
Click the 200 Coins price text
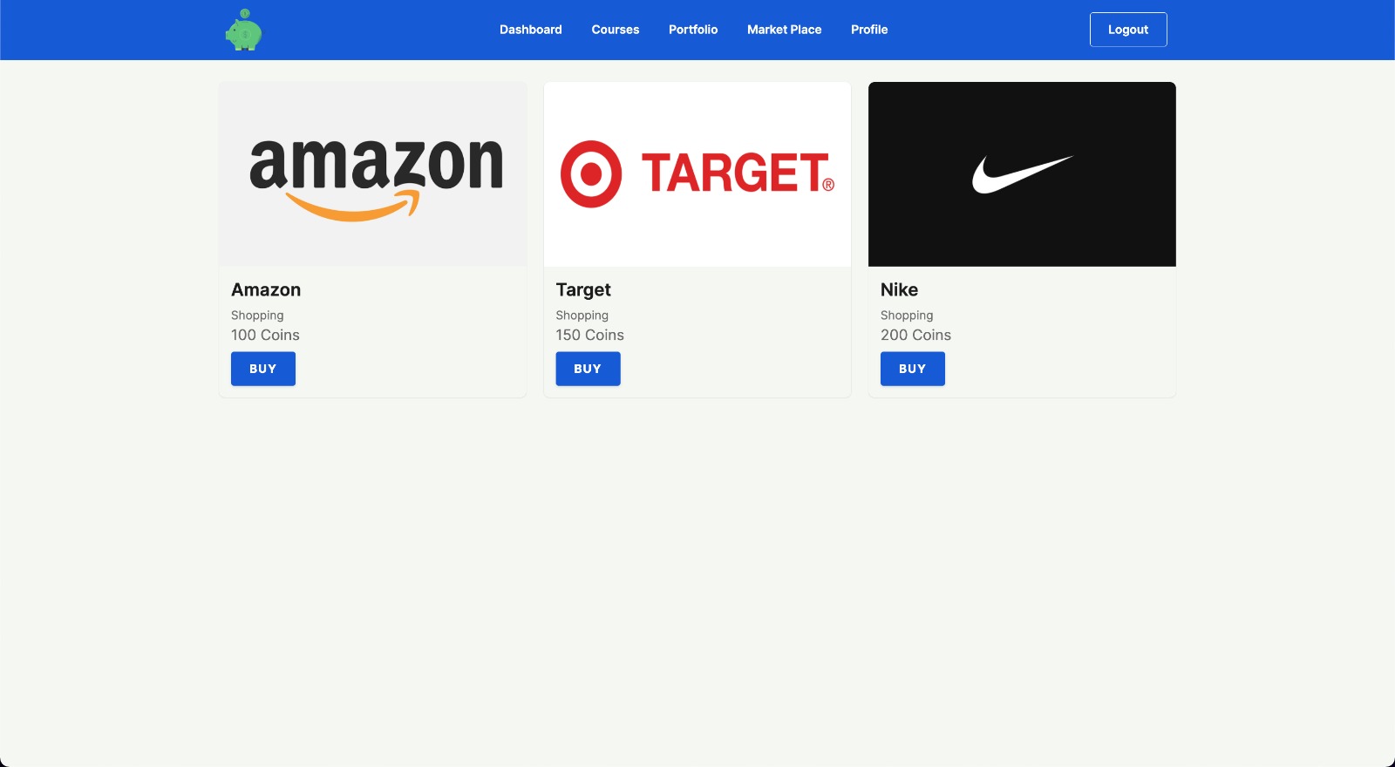(x=915, y=335)
